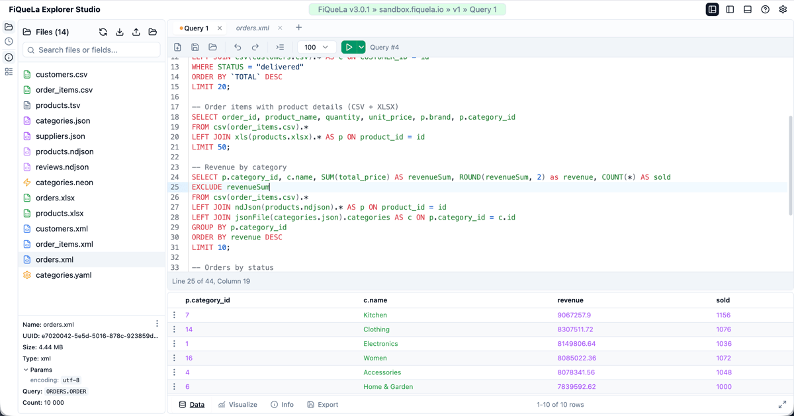Click the expand results icon at the bottom right

coord(782,405)
